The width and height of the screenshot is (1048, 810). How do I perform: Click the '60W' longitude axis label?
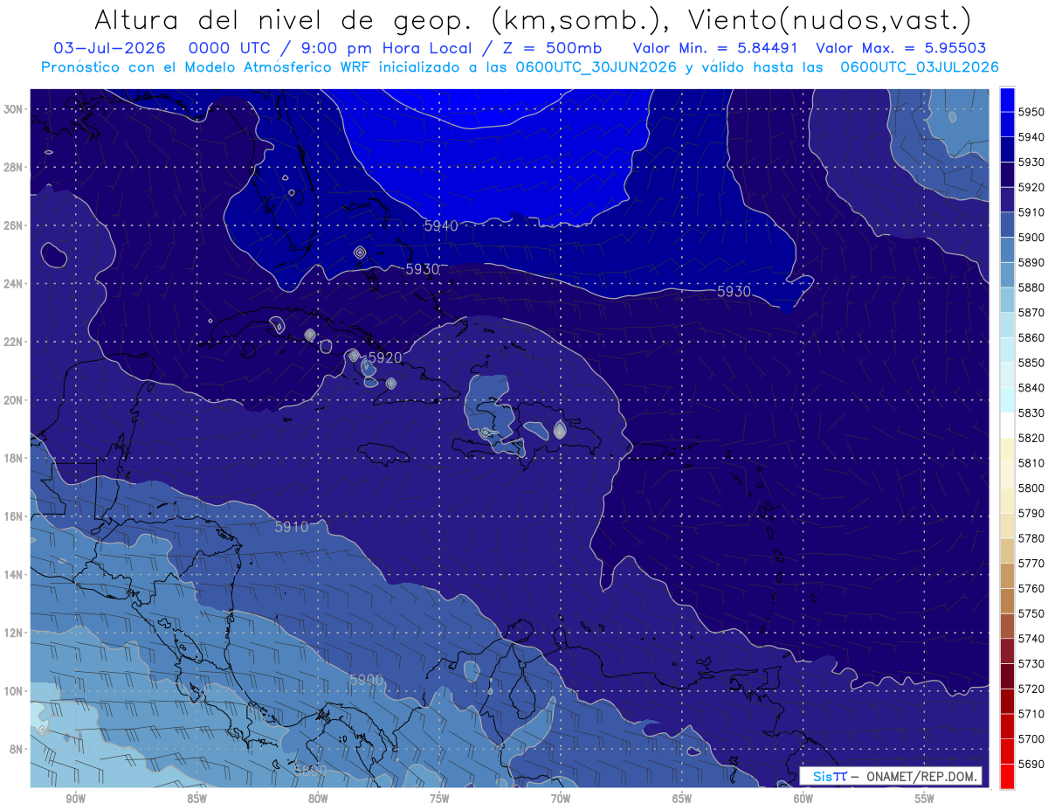point(803,799)
